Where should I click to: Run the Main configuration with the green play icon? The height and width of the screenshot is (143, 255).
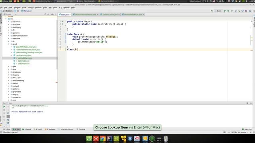[225, 11]
